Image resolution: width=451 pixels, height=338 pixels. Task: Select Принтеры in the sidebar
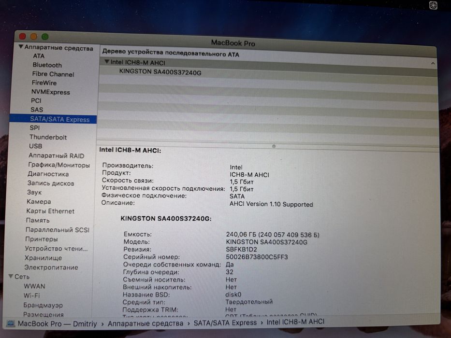[x=42, y=239]
